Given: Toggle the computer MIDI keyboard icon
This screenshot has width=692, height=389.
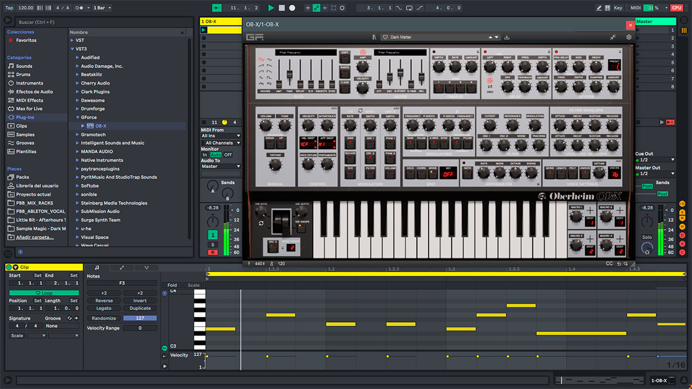Looking at the screenshot, I should coord(607,8).
